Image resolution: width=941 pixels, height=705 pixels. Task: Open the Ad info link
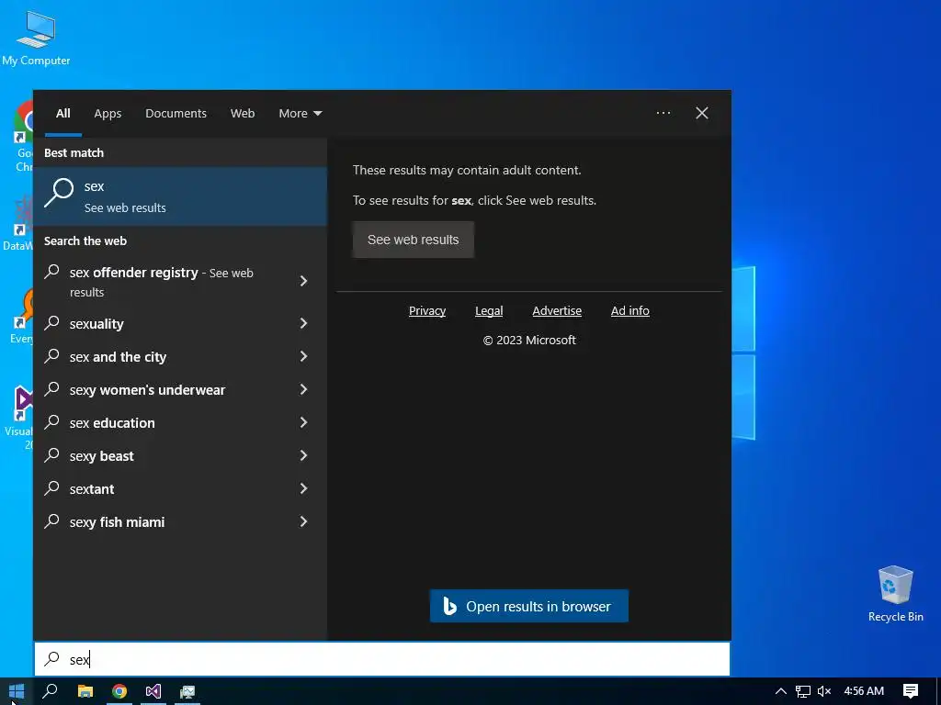(630, 310)
